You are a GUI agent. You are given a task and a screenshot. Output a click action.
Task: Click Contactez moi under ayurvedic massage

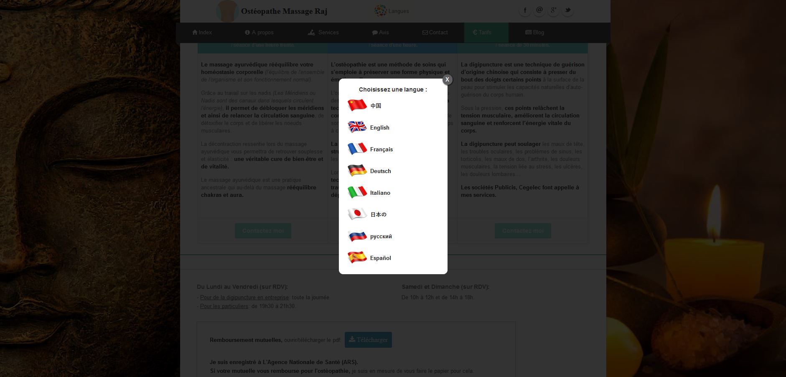click(x=263, y=231)
